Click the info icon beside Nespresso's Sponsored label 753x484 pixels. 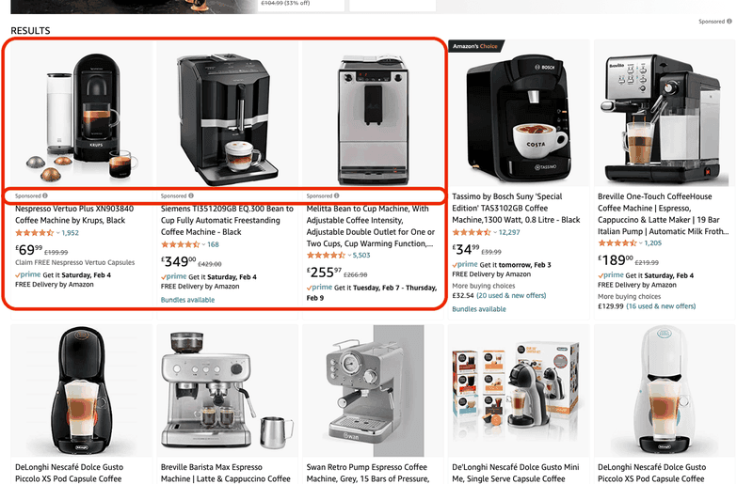45,195
